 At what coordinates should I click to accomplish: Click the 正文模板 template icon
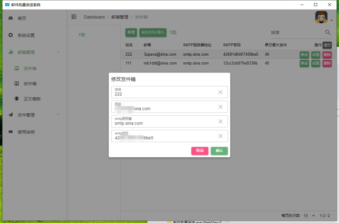17,99
